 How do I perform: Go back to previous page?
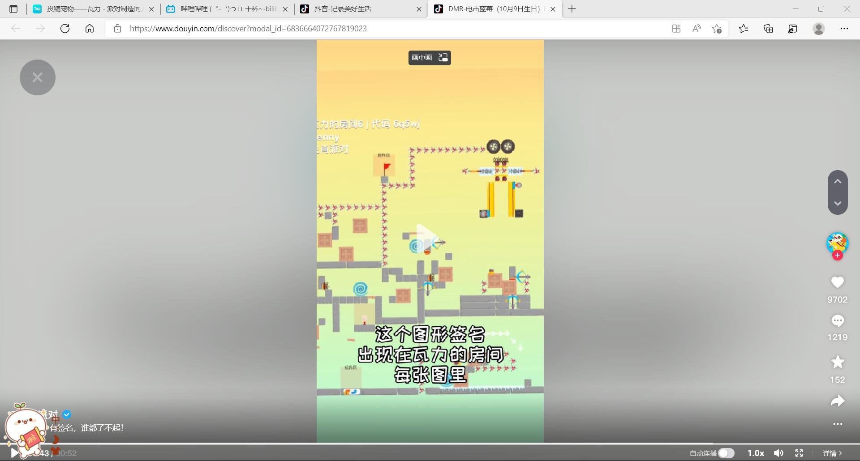pyautogui.click(x=16, y=29)
